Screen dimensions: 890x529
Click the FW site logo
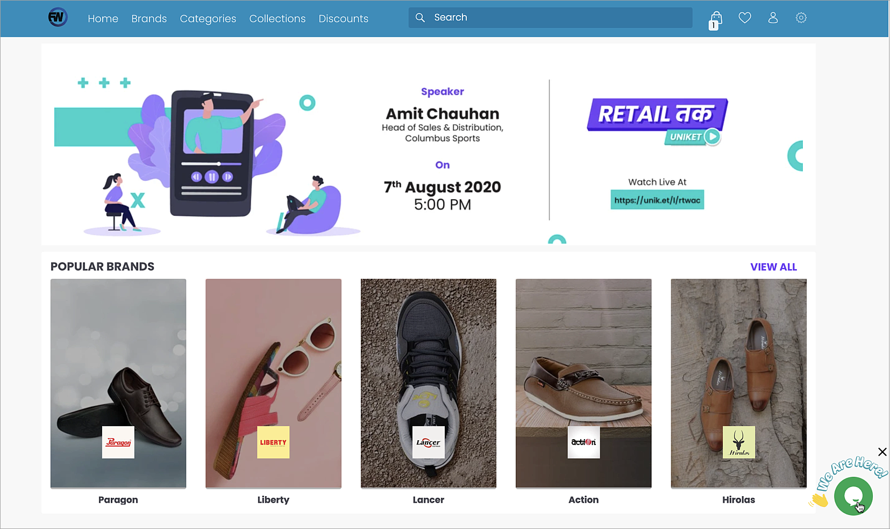[x=58, y=18]
